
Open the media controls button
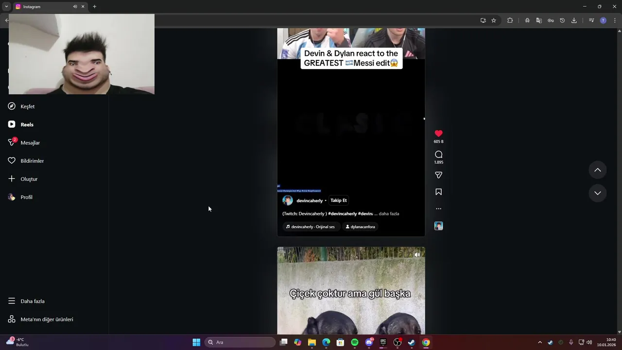591,20
